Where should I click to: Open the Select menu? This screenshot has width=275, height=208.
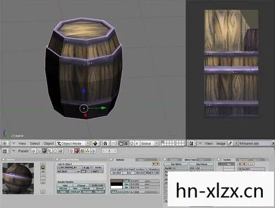tap(35, 143)
